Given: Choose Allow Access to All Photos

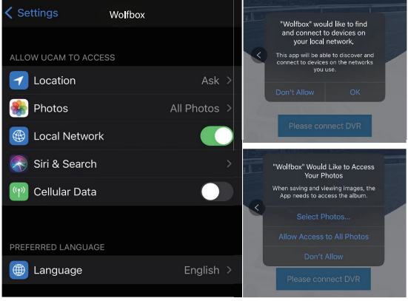Looking at the screenshot, I should [x=324, y=237].
